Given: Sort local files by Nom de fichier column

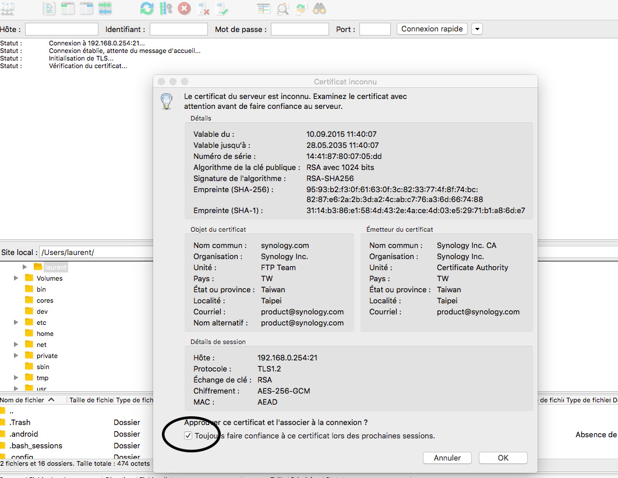Looking at the screenshot, I should click(x=33, y=400).
